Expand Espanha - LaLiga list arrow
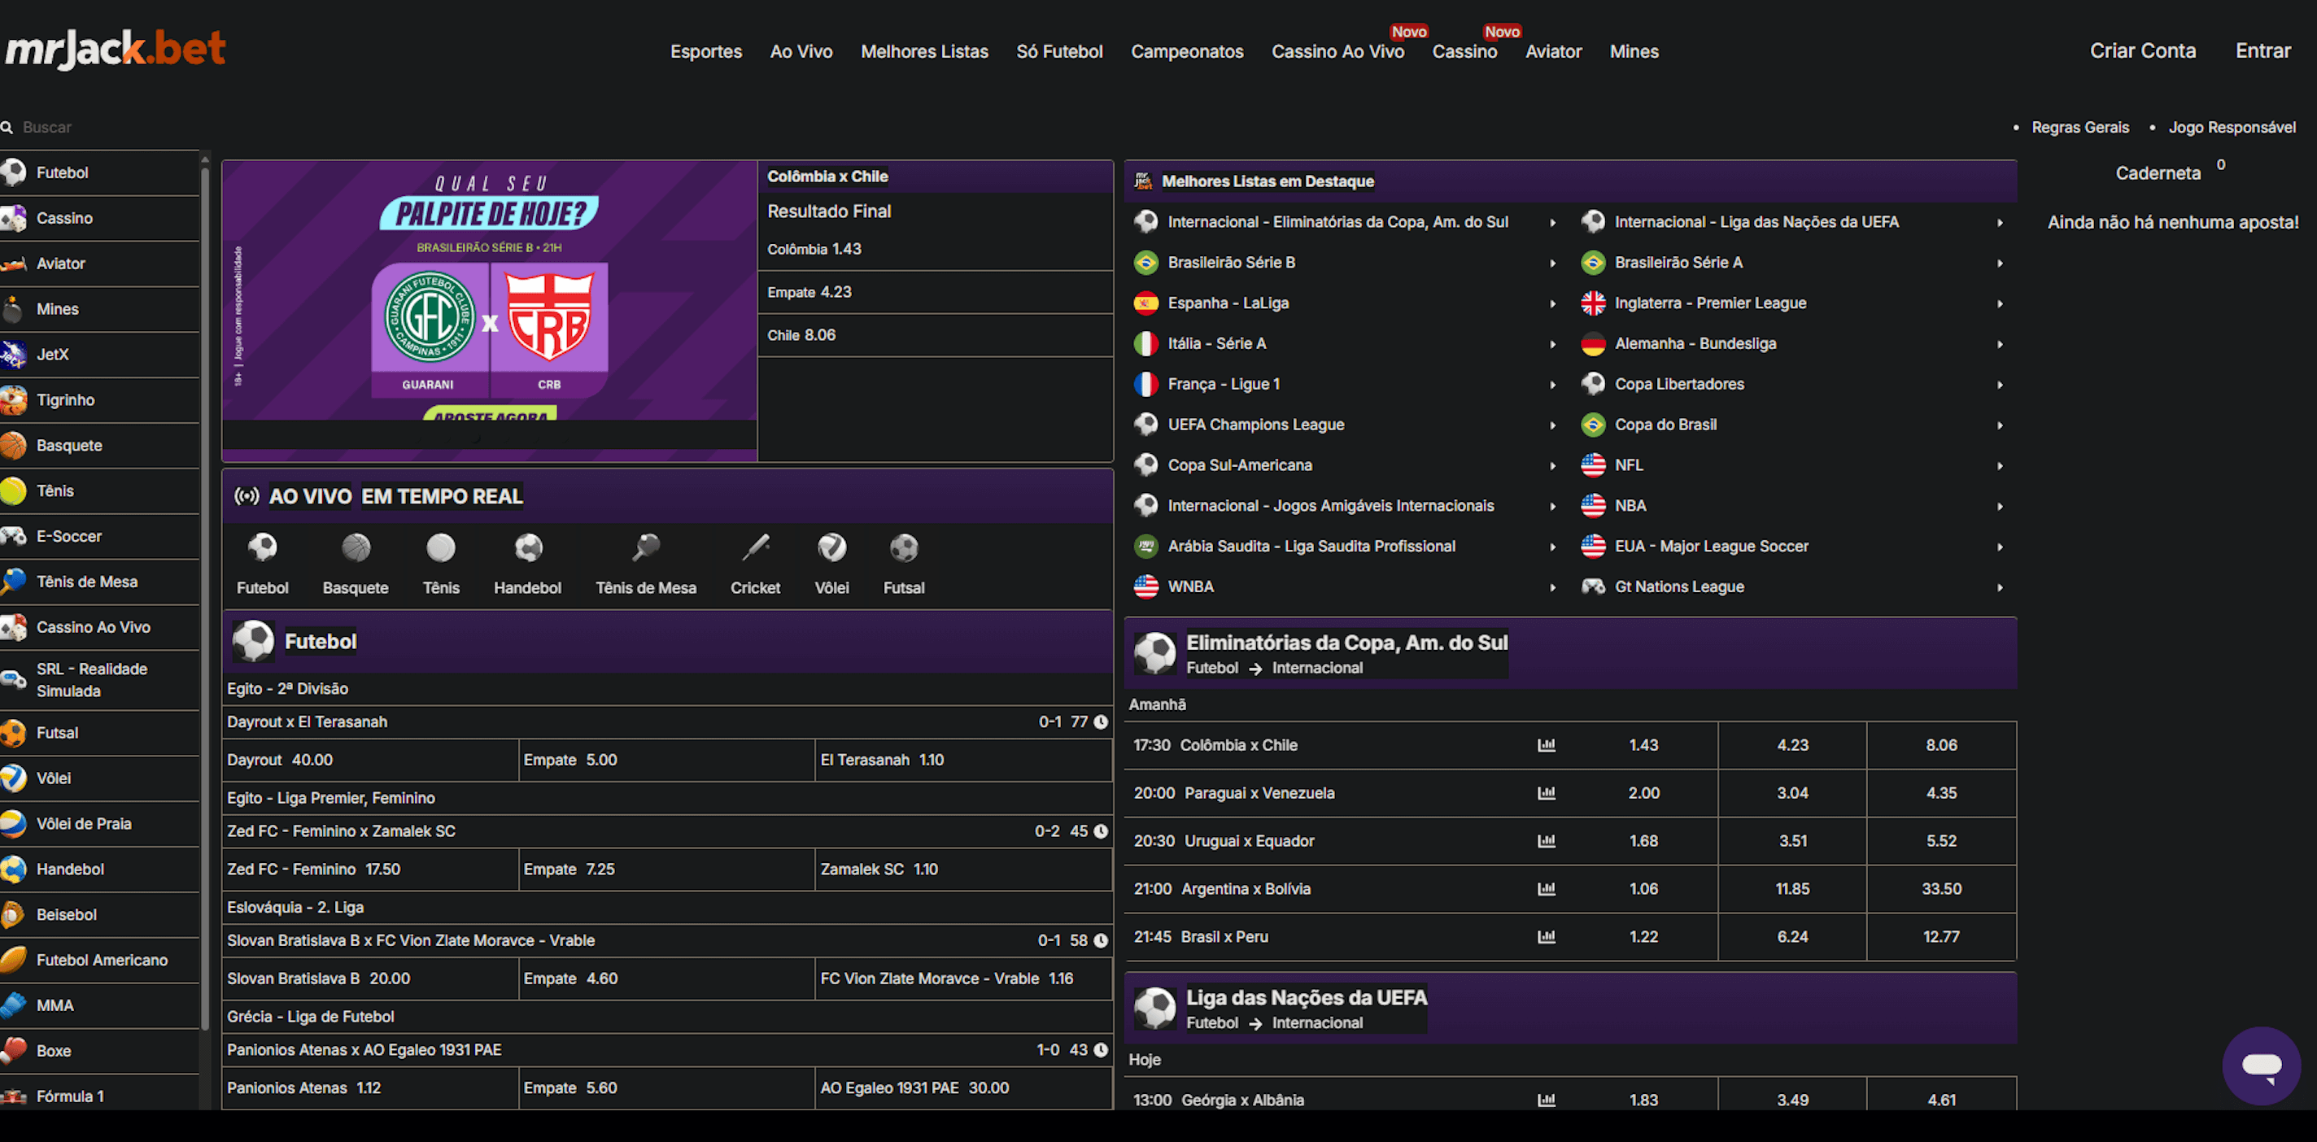Screen dimensions: 2317x1142 coord(1552,304)
